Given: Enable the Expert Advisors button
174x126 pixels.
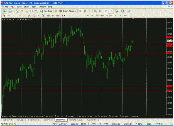Looking at the screenshot, I should (x=67, y=11).
